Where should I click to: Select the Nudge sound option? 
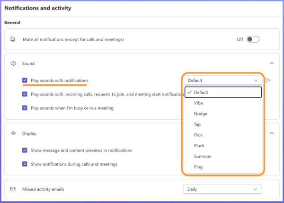point(223,114)
